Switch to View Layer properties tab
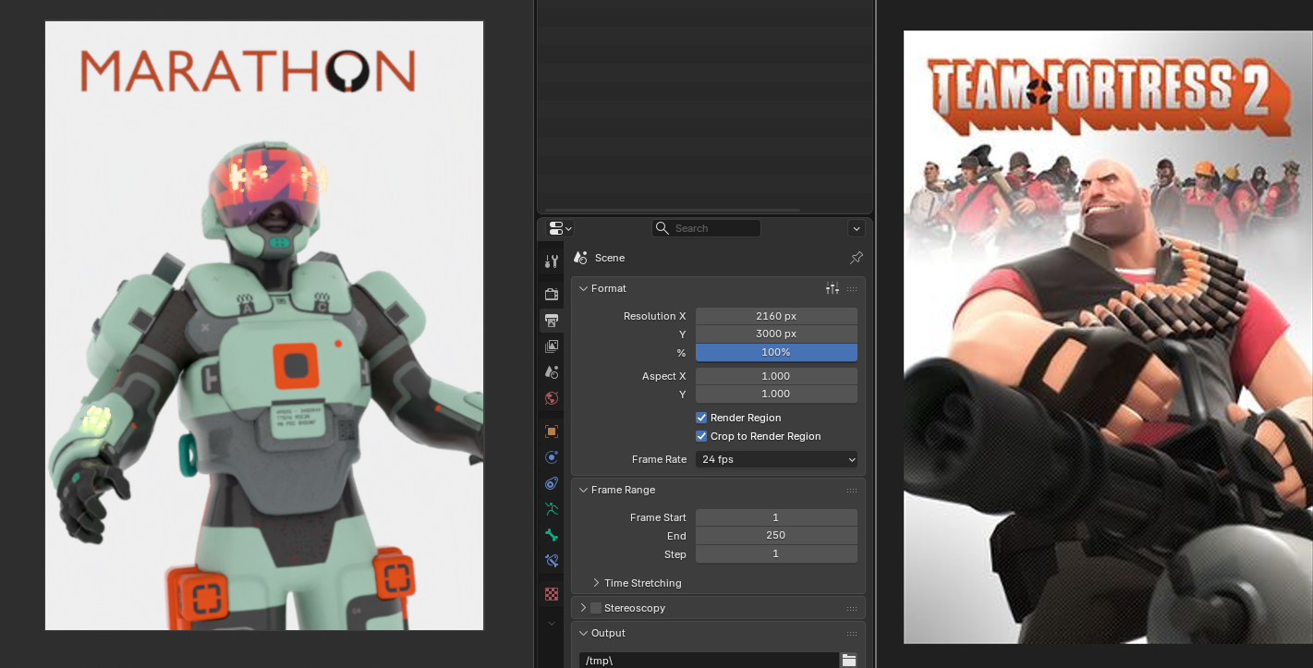 tap(552, 346)
